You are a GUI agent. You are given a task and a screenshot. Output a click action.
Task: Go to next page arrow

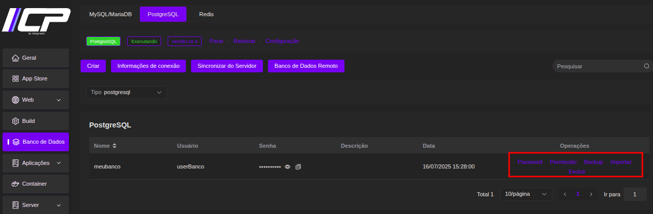pyautogui.click(x=591, y=194)
